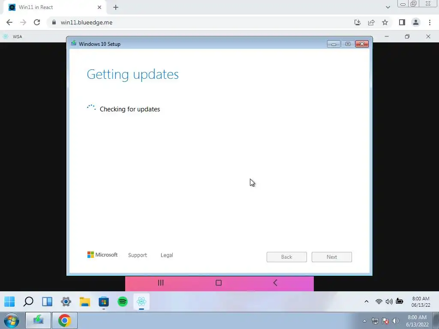439x329 pixels.
Task: Launch Settings gear in Win11 taskbar
Action: tap(66, 302)
